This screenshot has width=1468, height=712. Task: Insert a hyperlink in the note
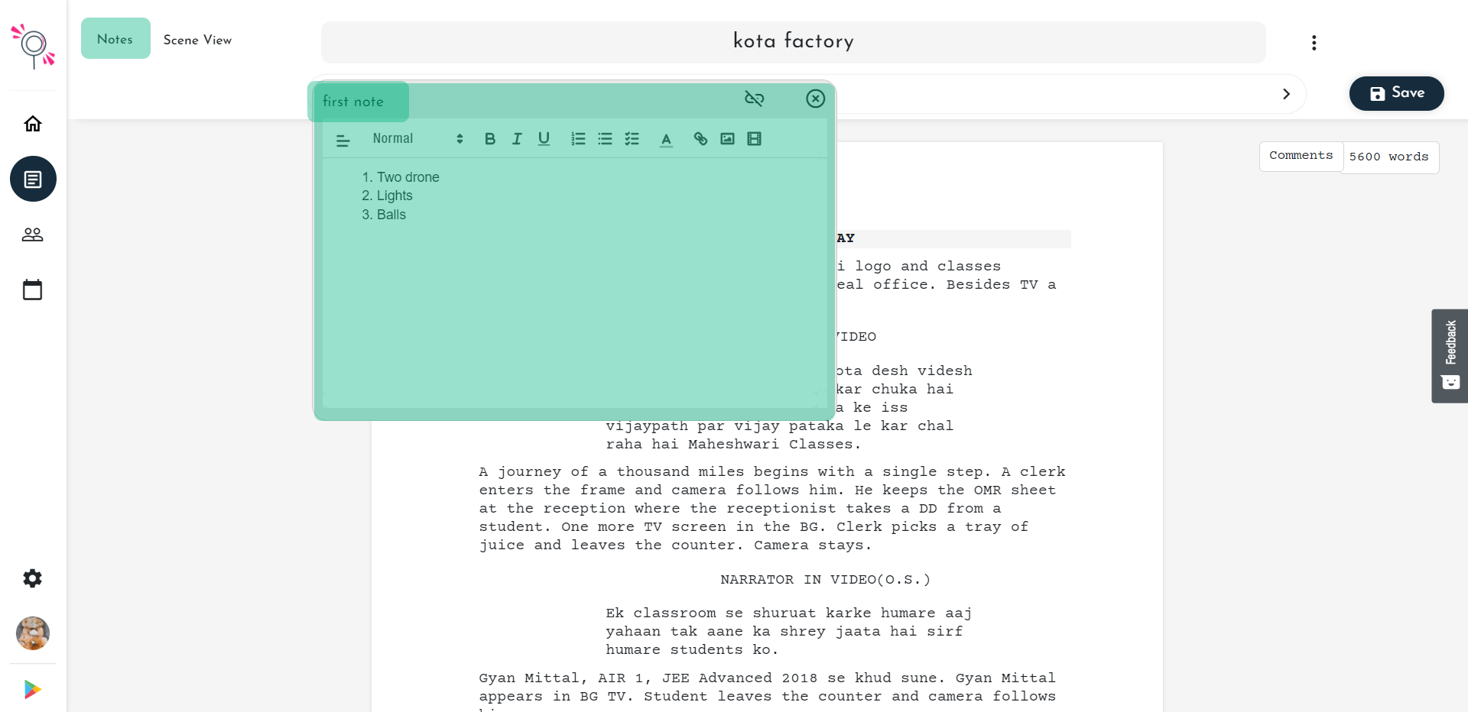(700, 138)
